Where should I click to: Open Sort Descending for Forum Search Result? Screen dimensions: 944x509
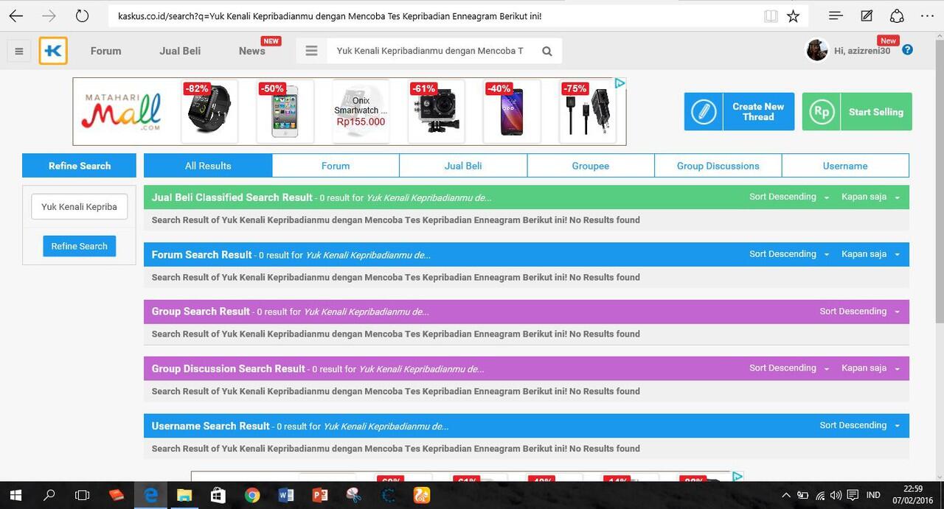(x=789, y=254)
